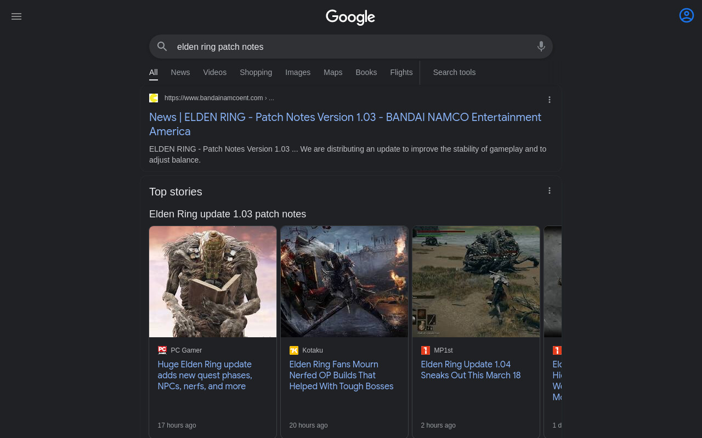702x438 pixels.
Task: Click the bandainamcoent.com URL breadcrumb
Action: tap(219, 98)
